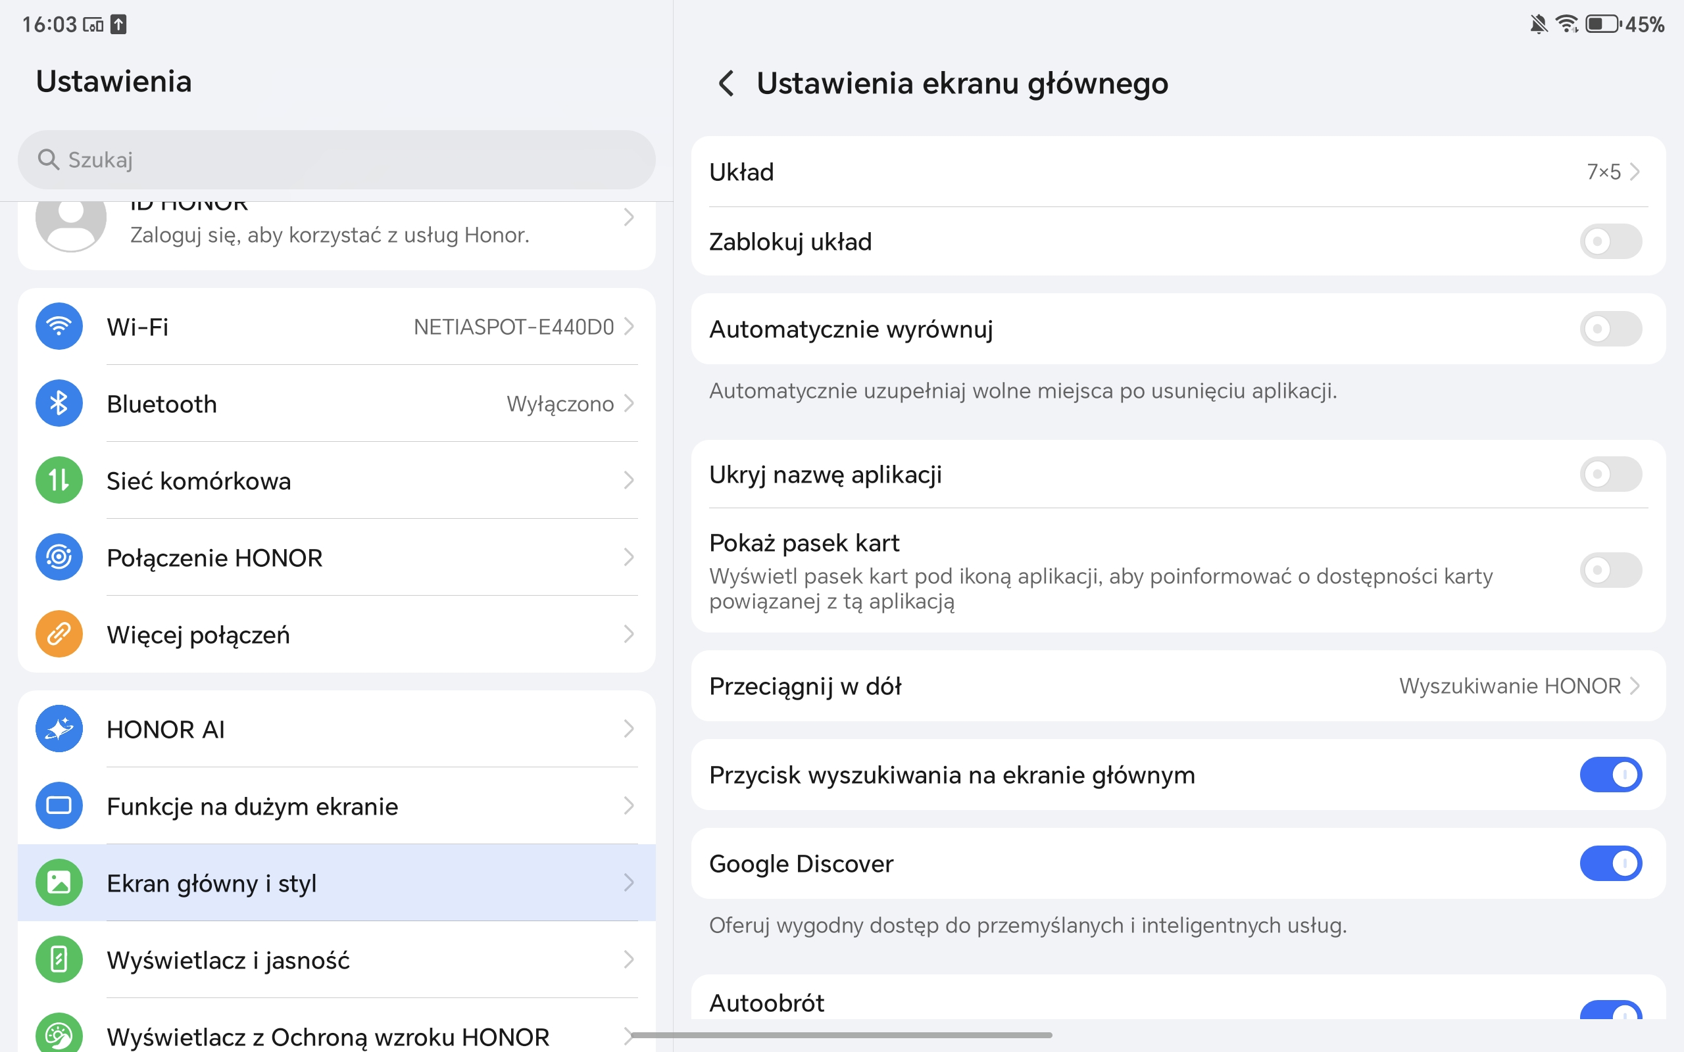Tap the orange Więcej połączeń link icon
Screen dimensions: 1684x1052
59,634
